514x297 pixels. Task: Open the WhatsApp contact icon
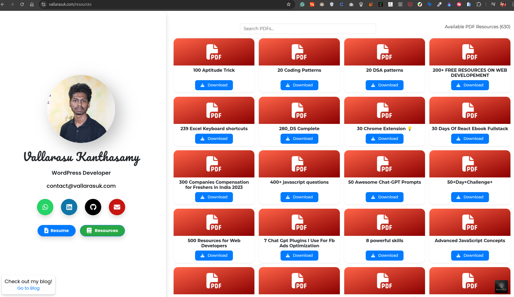(x=45, y=207)
